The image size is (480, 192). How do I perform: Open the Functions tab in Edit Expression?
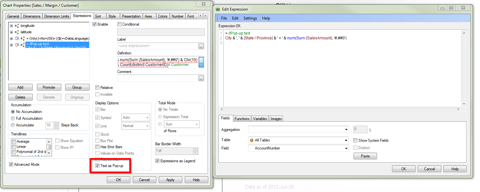tap(242, 119)
